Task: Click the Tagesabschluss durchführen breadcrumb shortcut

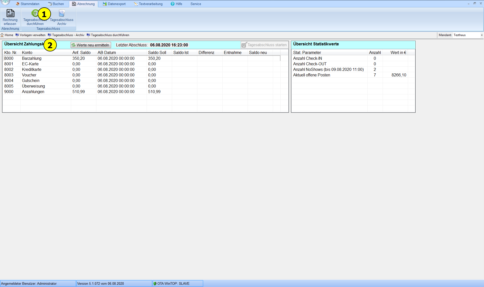Action: 108,35
